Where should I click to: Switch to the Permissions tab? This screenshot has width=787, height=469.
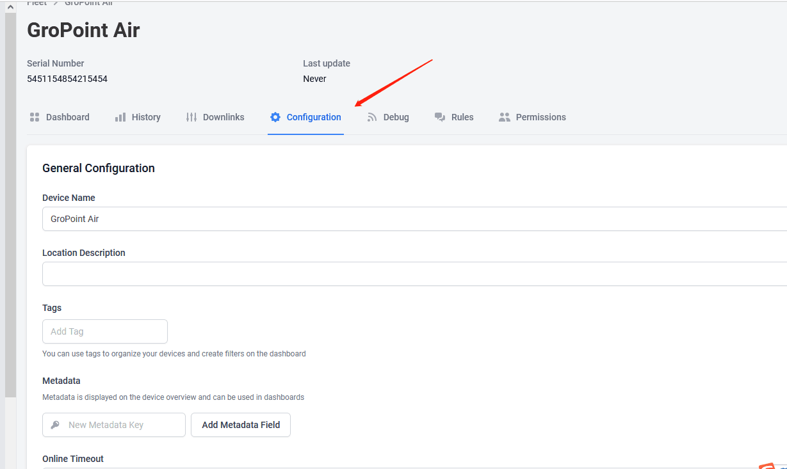[x=532, y=117]
